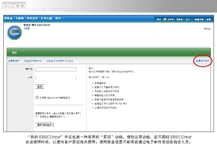Image resolution: width=217 pixels, height=150 pixels.
Task: Click 创建索回帐户 (Create charge-back account) link
Action: (202, 61)
